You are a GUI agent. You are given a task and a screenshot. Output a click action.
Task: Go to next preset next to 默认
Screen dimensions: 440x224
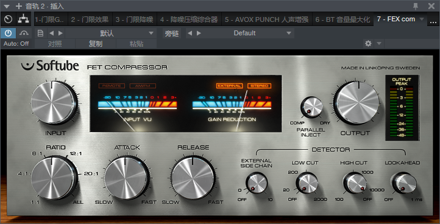pyautogui.click(x=60, y=33)
